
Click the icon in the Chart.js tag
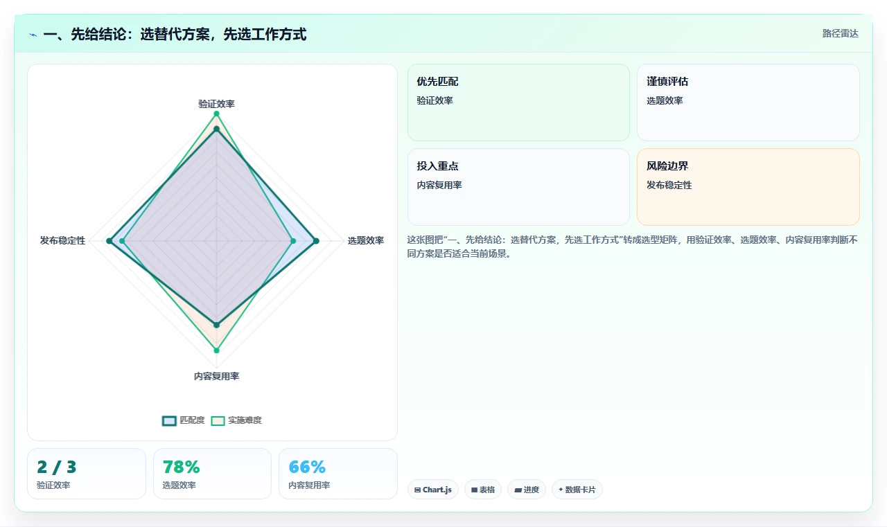(x=417, y=490)
